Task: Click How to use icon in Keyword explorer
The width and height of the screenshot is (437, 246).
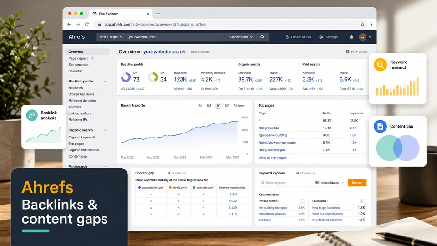Action: pyautogui.click(x=298, y=173)
